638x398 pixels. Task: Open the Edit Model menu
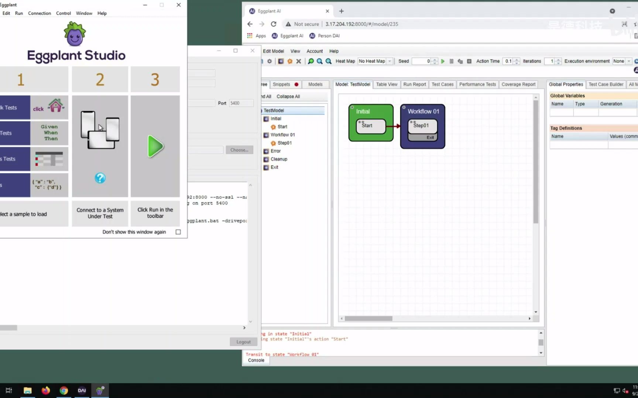(x=273, y=51)
